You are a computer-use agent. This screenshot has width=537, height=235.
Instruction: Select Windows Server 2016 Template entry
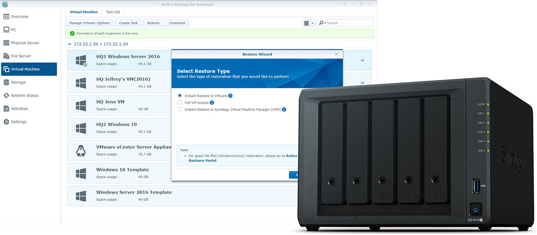point(182,196)
